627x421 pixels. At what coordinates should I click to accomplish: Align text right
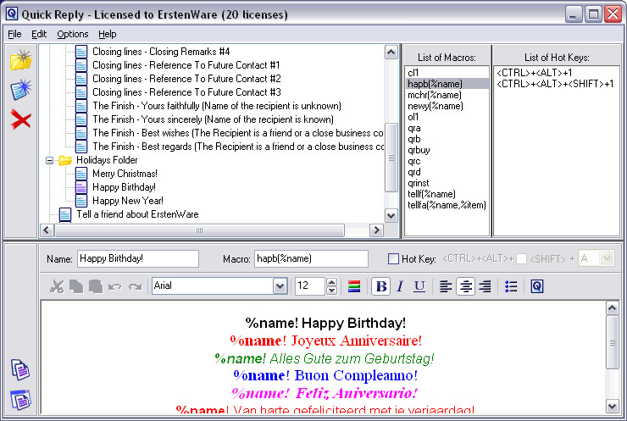(485, 286)
